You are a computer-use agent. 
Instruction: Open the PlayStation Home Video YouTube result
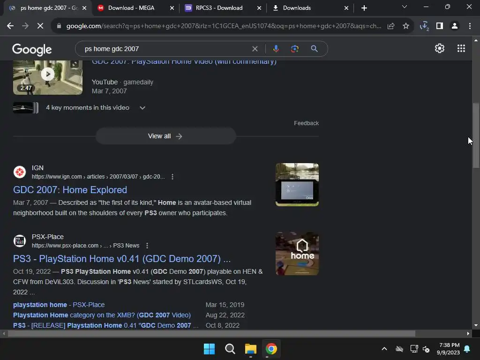(x=184, y=62)
